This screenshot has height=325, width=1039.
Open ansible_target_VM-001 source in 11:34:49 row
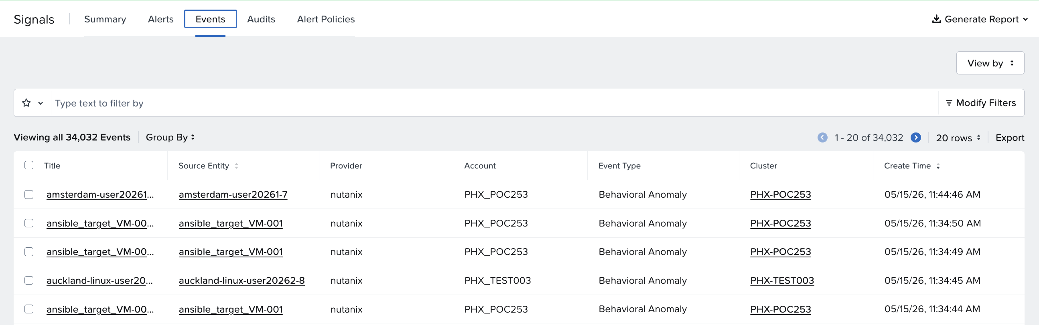[231, 252]
